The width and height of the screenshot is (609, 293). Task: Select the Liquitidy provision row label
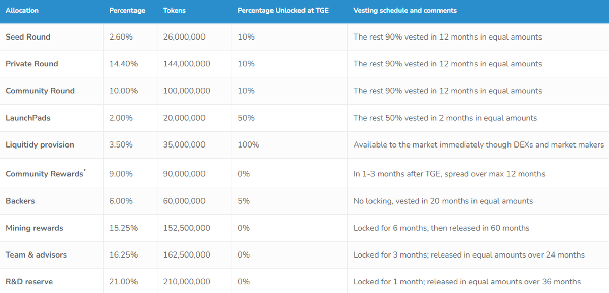click(x=40, y=144)
